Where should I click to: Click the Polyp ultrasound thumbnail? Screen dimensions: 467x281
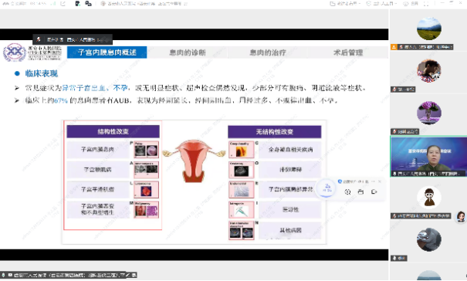pos(146,150)
